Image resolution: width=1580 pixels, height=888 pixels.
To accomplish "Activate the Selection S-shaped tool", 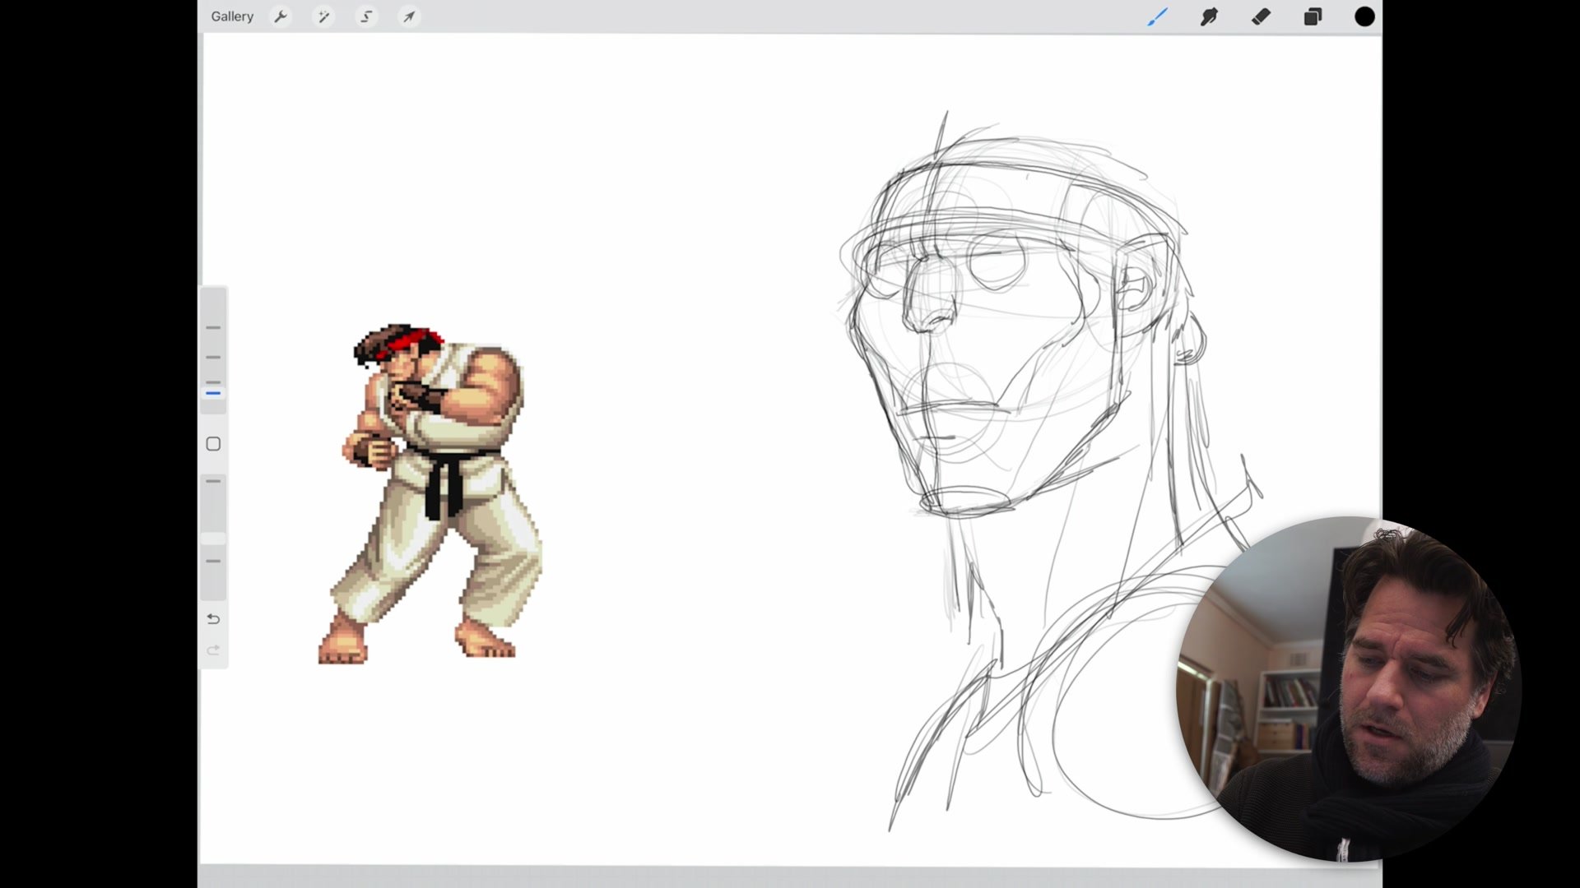I will (x=366, y=16).
